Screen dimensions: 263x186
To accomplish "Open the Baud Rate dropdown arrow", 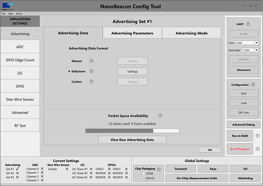I will click(x=256, y=50).
